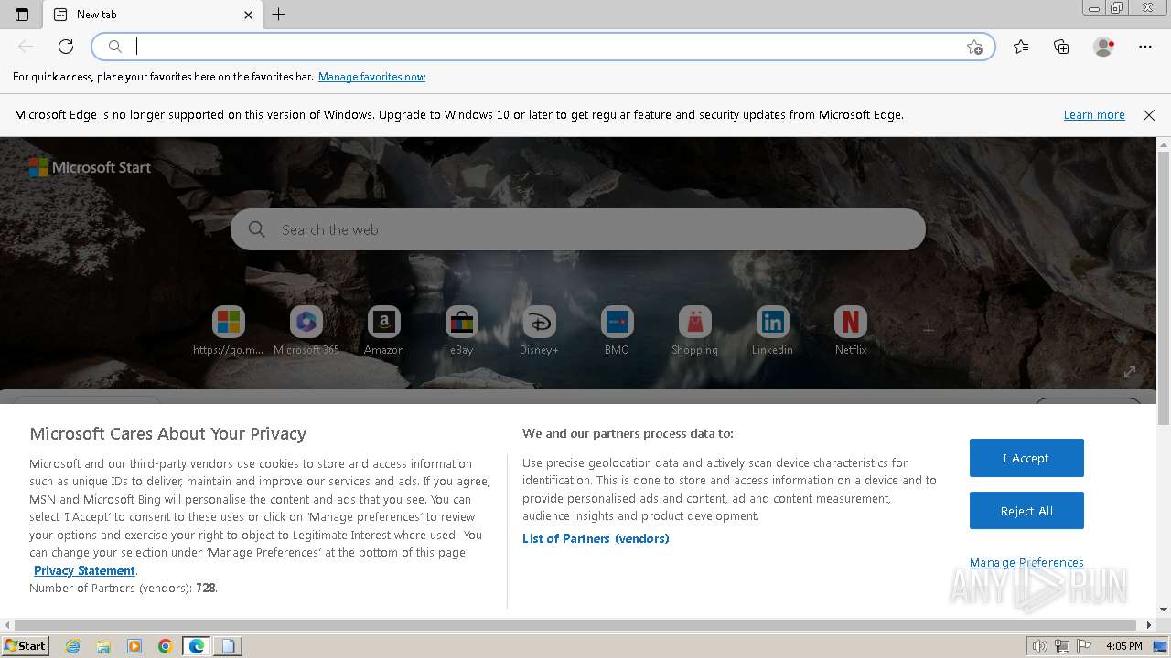The width and height of the screenshot is (1171, 658).
Task: Open the Netflix quick link
Action: click(851, 331)
